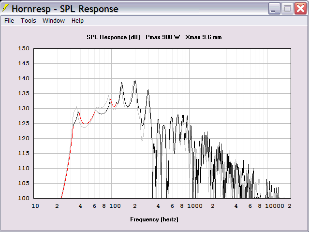The height and width of the screenshot is (232, 309).
Task: Click the 140 dB y-axis value
Action: 24,78
